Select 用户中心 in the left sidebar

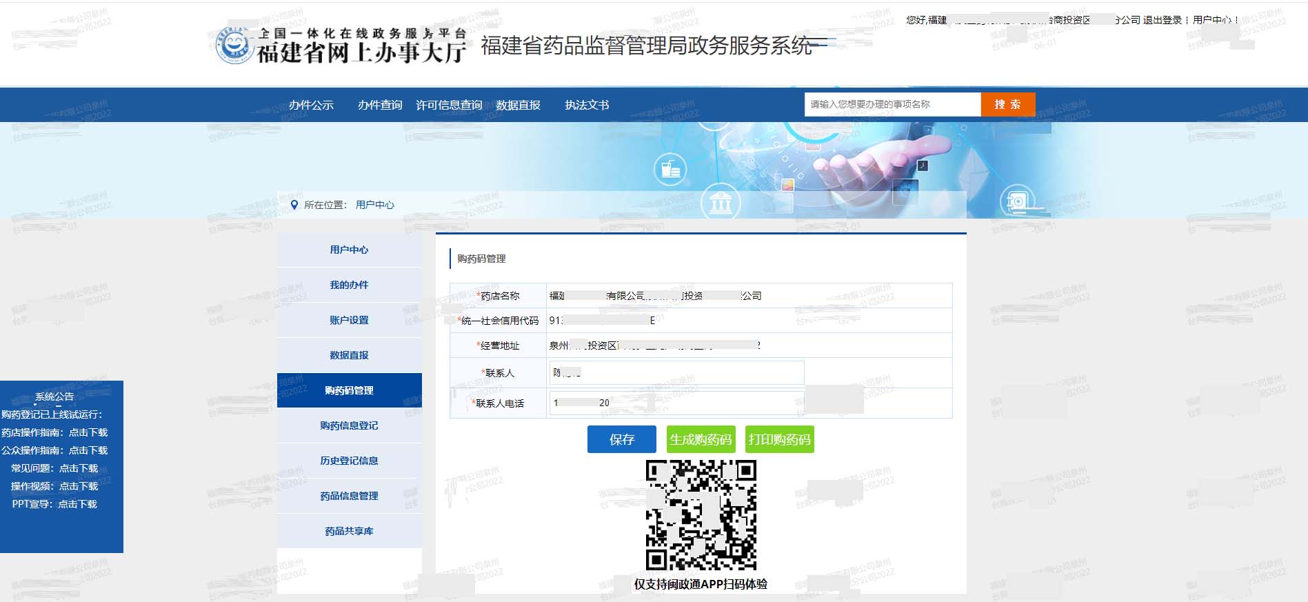coord(349,250)
